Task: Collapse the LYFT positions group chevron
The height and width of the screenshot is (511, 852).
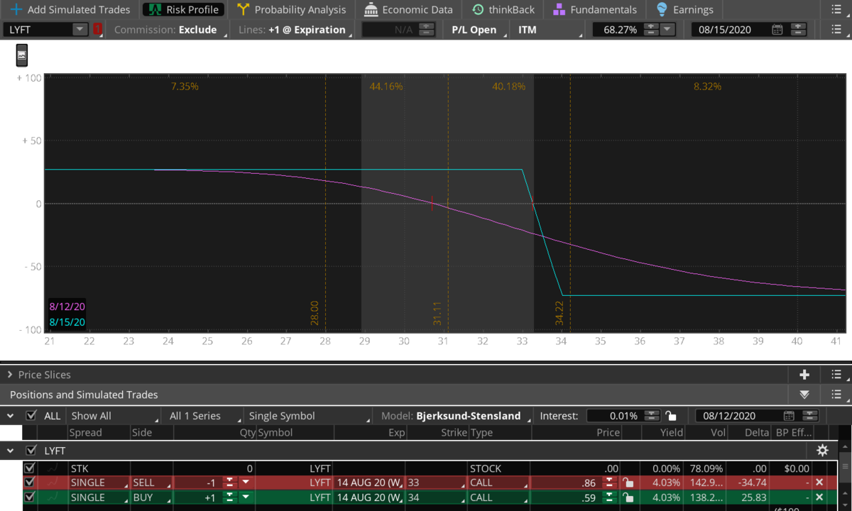Action: pos(10,450)
